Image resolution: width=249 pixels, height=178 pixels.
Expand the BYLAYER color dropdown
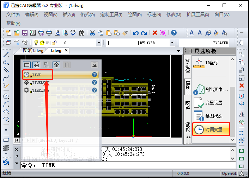coord(172,43)
